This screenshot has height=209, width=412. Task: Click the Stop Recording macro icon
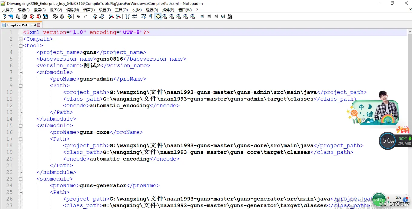pos(209,16)
